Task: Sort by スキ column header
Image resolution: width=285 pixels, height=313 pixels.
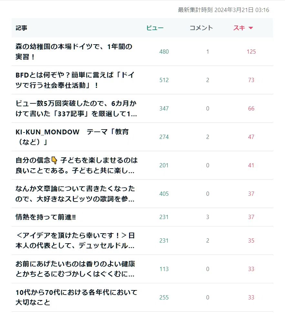Action: [239, 28]
